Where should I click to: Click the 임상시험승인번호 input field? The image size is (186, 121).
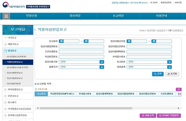click(x=149, y=47)
